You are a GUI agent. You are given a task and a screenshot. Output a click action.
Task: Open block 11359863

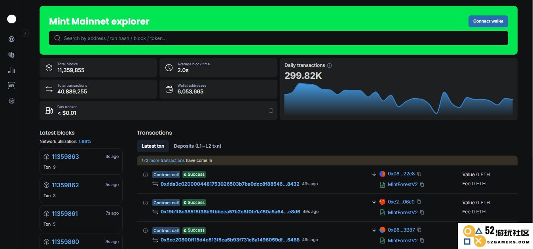65,156
